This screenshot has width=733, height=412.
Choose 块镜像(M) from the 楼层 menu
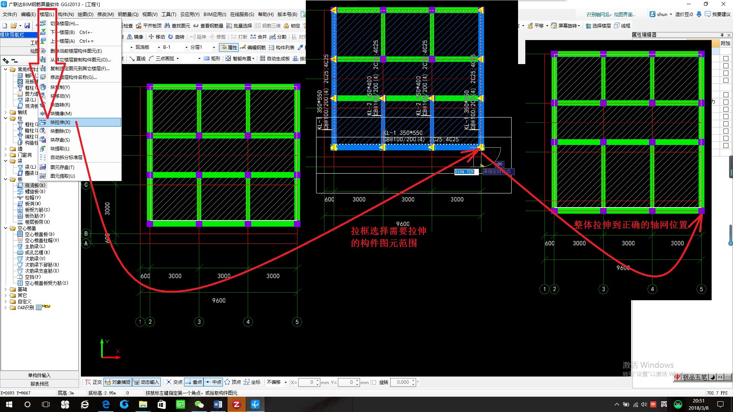click(x=80, y=113)
